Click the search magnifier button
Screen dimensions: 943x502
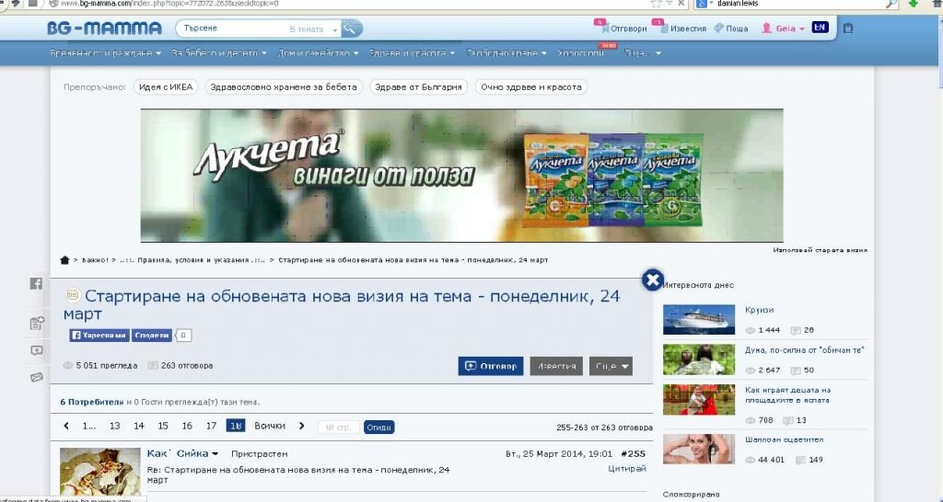[352, 29]
